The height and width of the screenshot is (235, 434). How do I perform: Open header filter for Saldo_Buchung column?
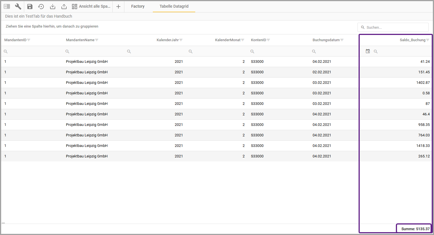tap(428, 40)
